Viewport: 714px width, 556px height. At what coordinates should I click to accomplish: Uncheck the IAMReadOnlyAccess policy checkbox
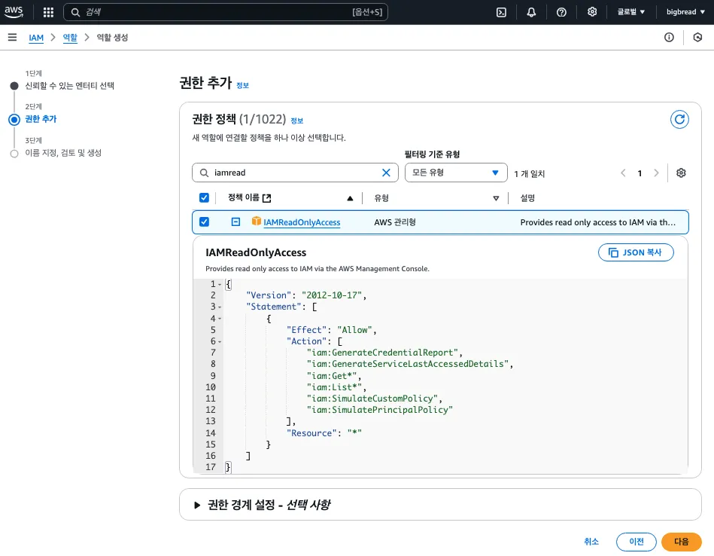coord(204,221)
